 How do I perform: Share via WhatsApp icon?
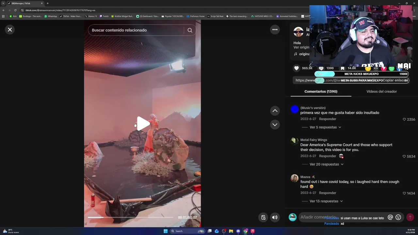[392, 68]
